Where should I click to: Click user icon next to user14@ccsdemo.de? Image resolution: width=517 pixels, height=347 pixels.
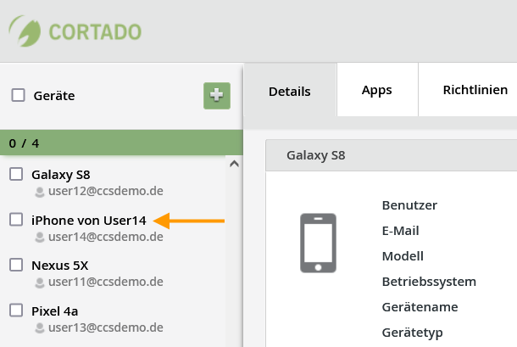coord(40,238)
